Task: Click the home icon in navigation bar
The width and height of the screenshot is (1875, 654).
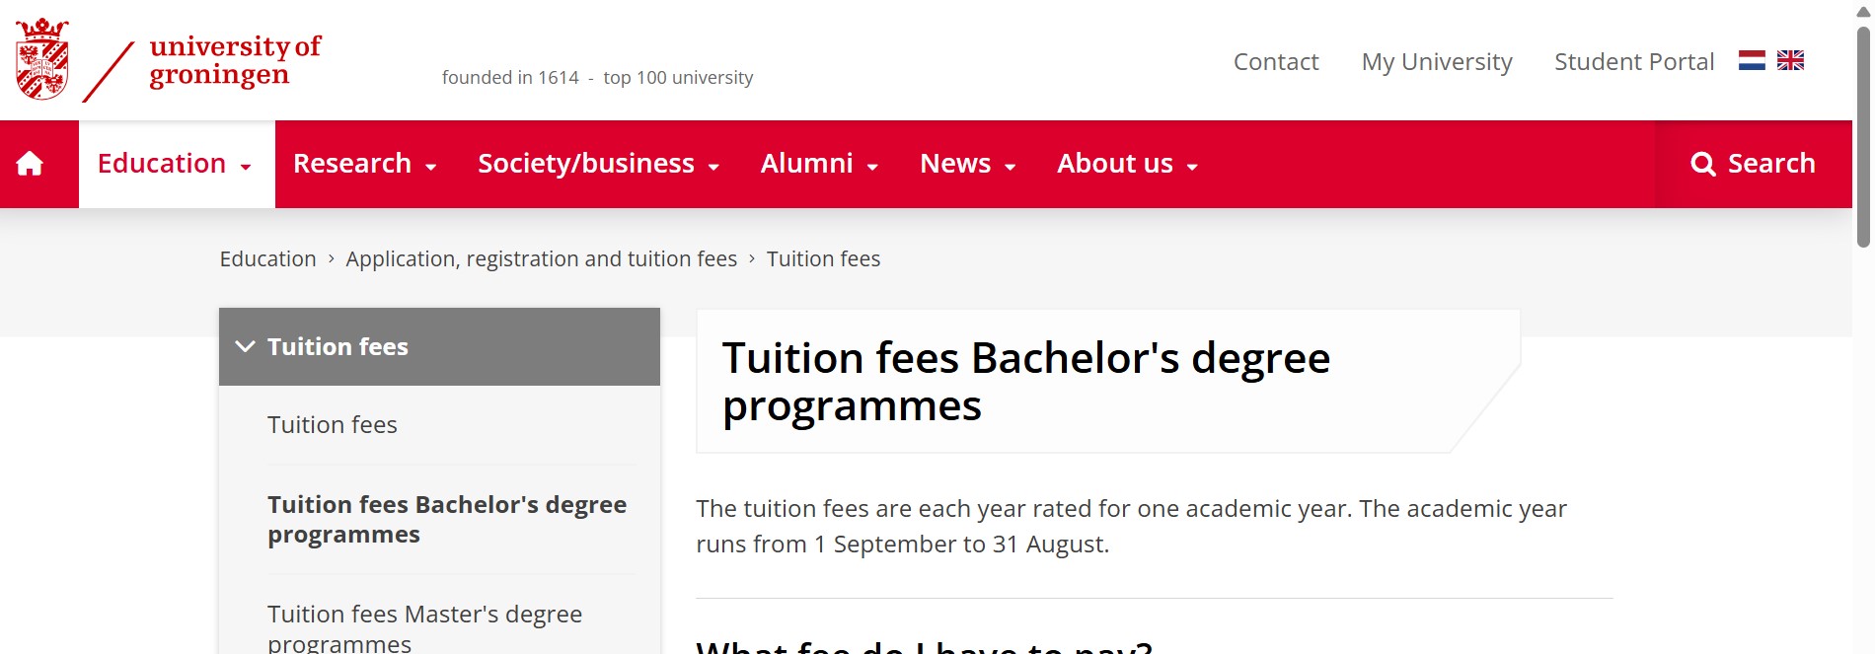Action: (30, 164)
